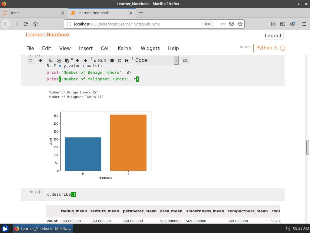The height and width of the screenshot is (233, 310).
Task: Click the area_mean column header
Action: (x=171, y=211)
